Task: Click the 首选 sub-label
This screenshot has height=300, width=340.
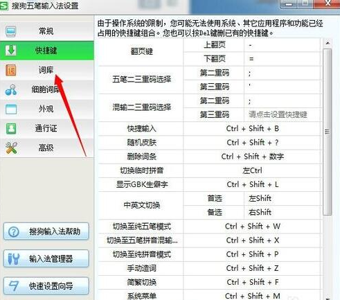Action: (215, 198)
